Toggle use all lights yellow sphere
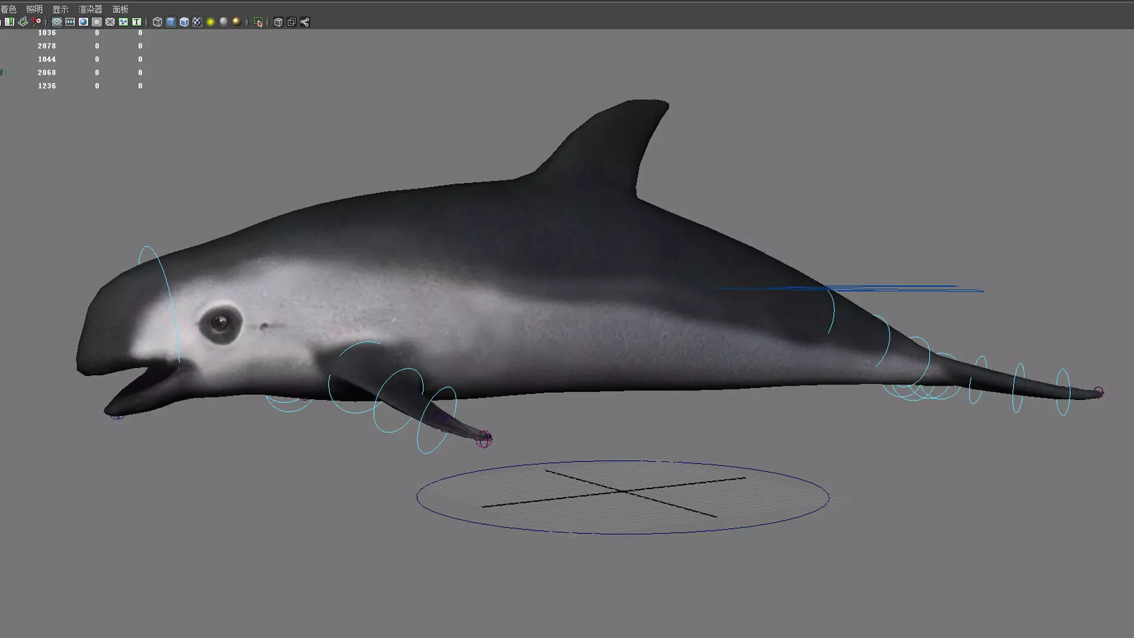The image size is (1134, 638). (210, 22)
